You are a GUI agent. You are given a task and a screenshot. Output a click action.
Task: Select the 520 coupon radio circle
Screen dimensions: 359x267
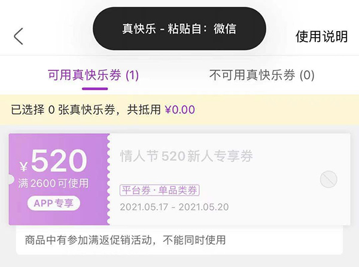click(x=328, y=179)
